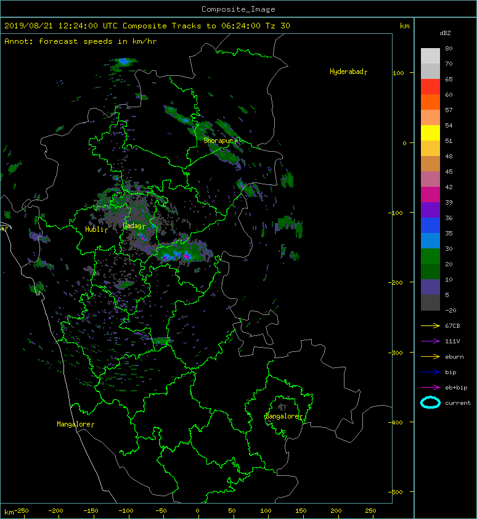Viewport: 477px width, 519px height.
Task: Click the eb+bip legend label text
Action: click(456, 388)
